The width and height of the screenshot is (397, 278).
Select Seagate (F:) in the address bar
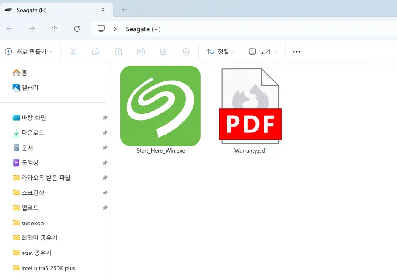pos(143,29)
